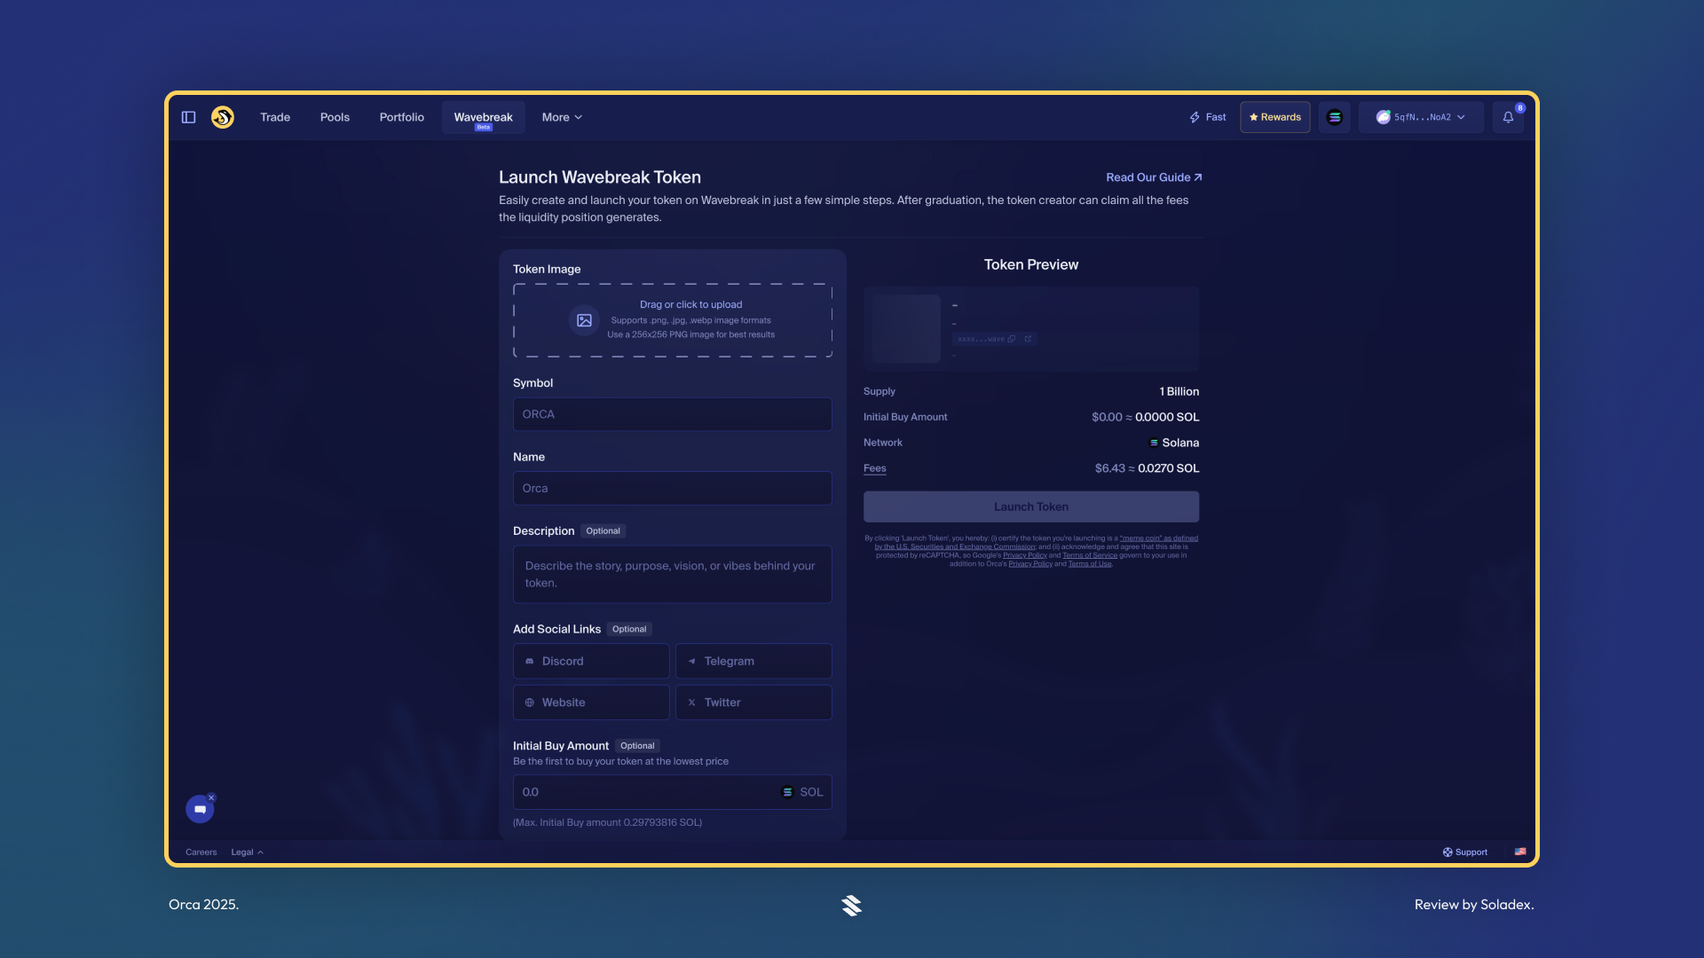Focus the Description text area
This screenshot has height=958, width=1704.
tap(673, 574)
